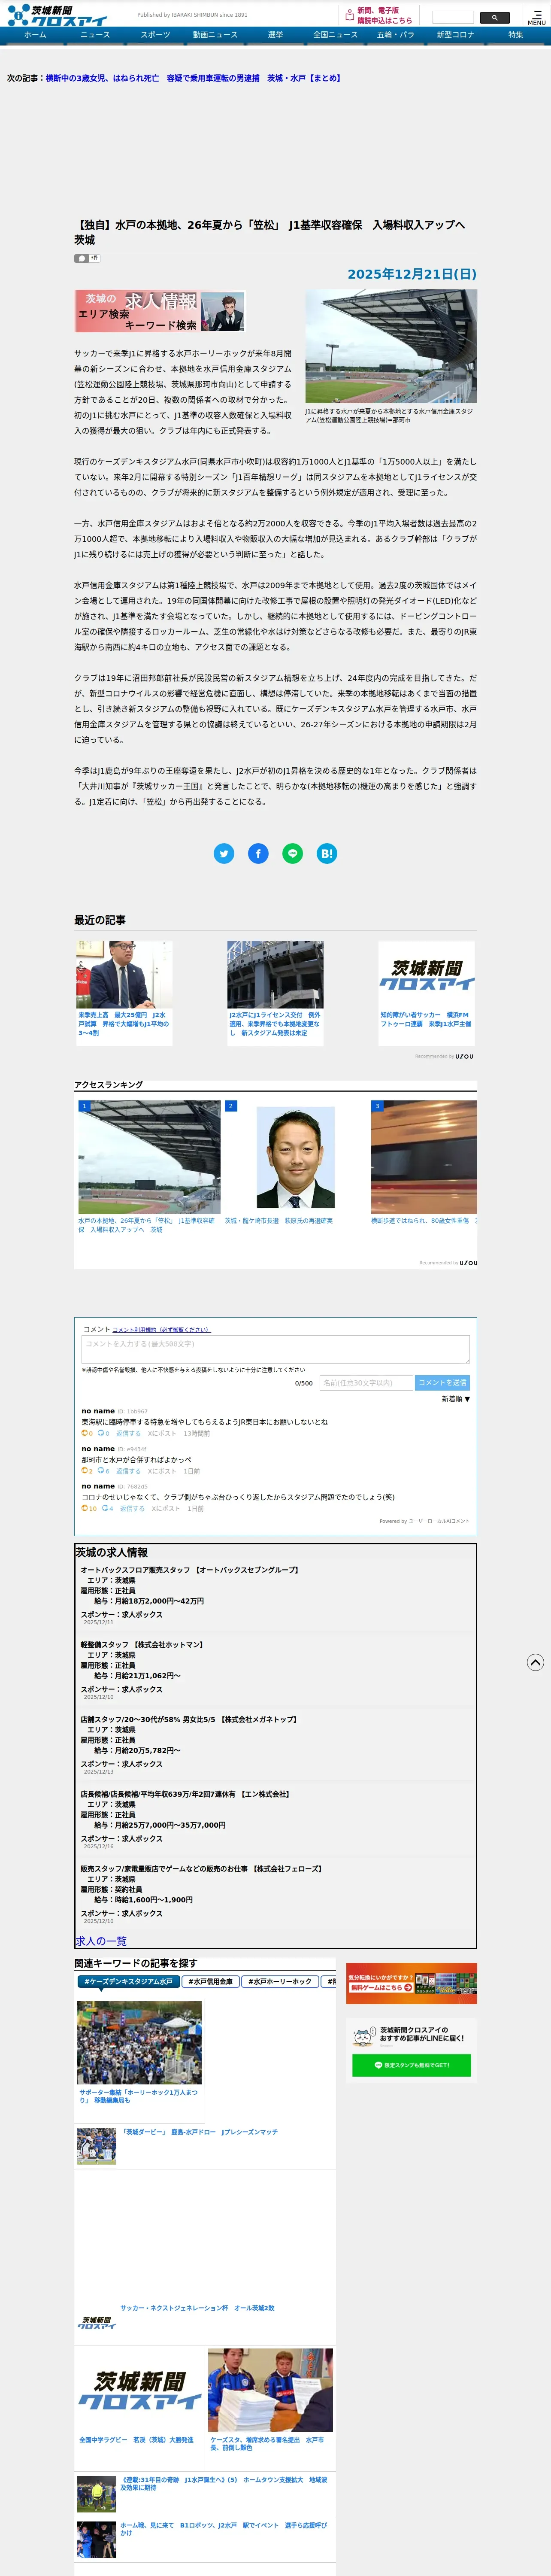Screen dimensions: 551x2576
Task: Open 選挙 nav item
Action: point(275,35)
